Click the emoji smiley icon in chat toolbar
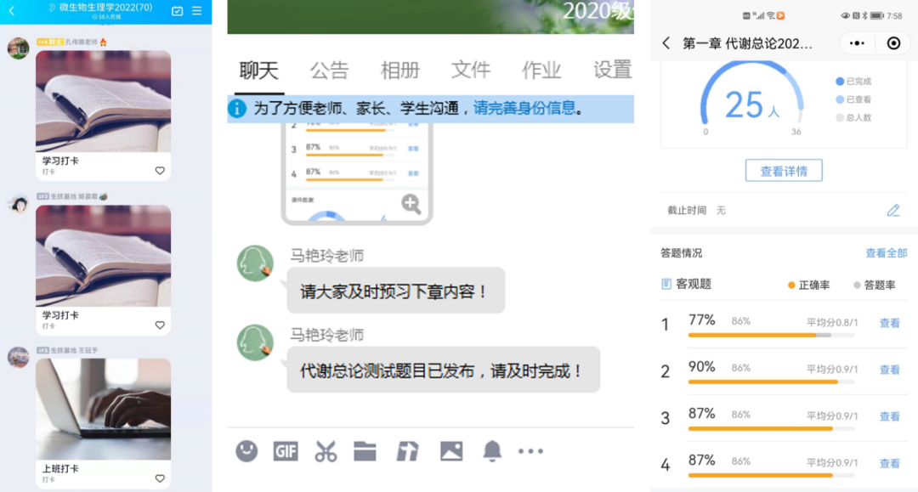This screenshot has width=918, height=492. coord(246,451)
